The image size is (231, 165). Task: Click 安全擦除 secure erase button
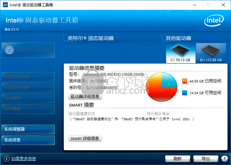click(28, 98)
